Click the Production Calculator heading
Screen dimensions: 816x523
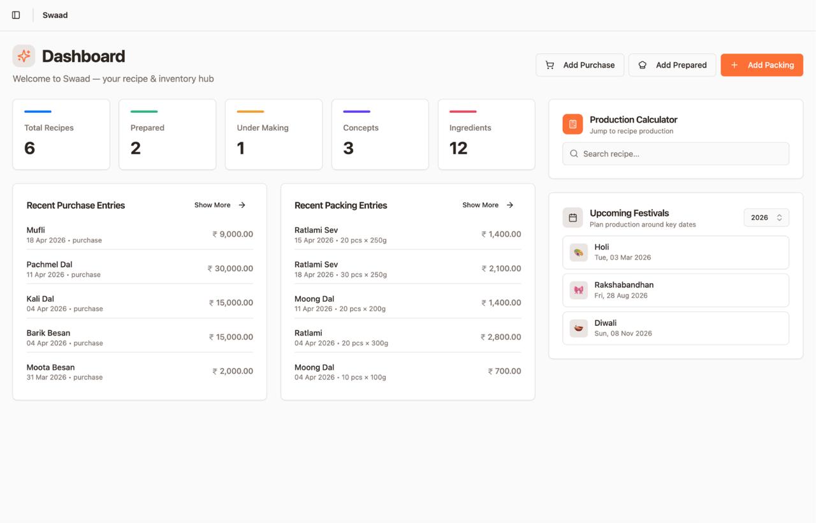tap(634, 119)
